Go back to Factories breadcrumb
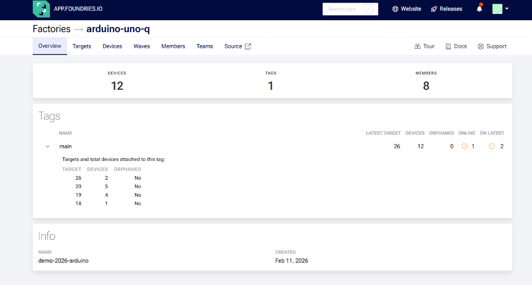532x285 pixels. [51, 29]
